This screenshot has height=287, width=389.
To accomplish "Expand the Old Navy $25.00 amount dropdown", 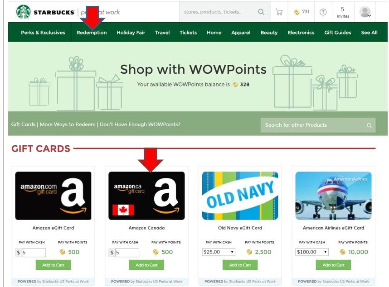I will [x=219, y=252].
